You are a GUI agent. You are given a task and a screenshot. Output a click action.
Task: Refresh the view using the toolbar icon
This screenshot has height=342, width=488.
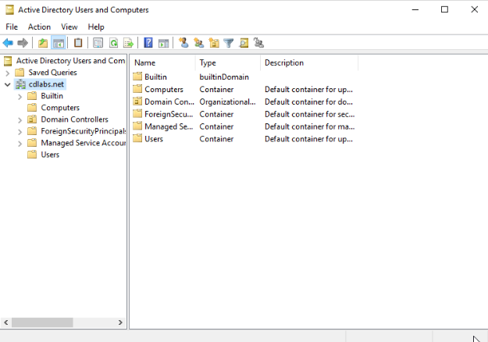[x=113, y=43]
